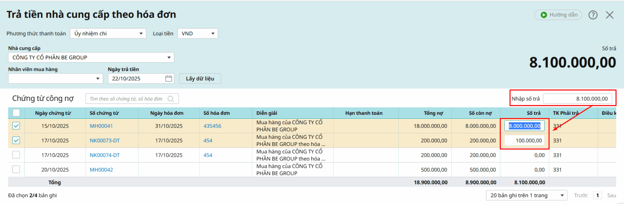
Task: Click the search magnifier icon
Action: pos(171,99)
